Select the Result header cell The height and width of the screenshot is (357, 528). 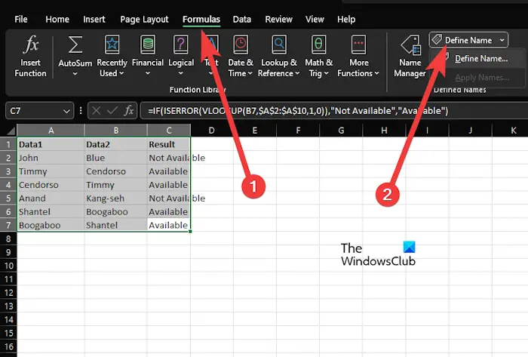pos(169,144)
